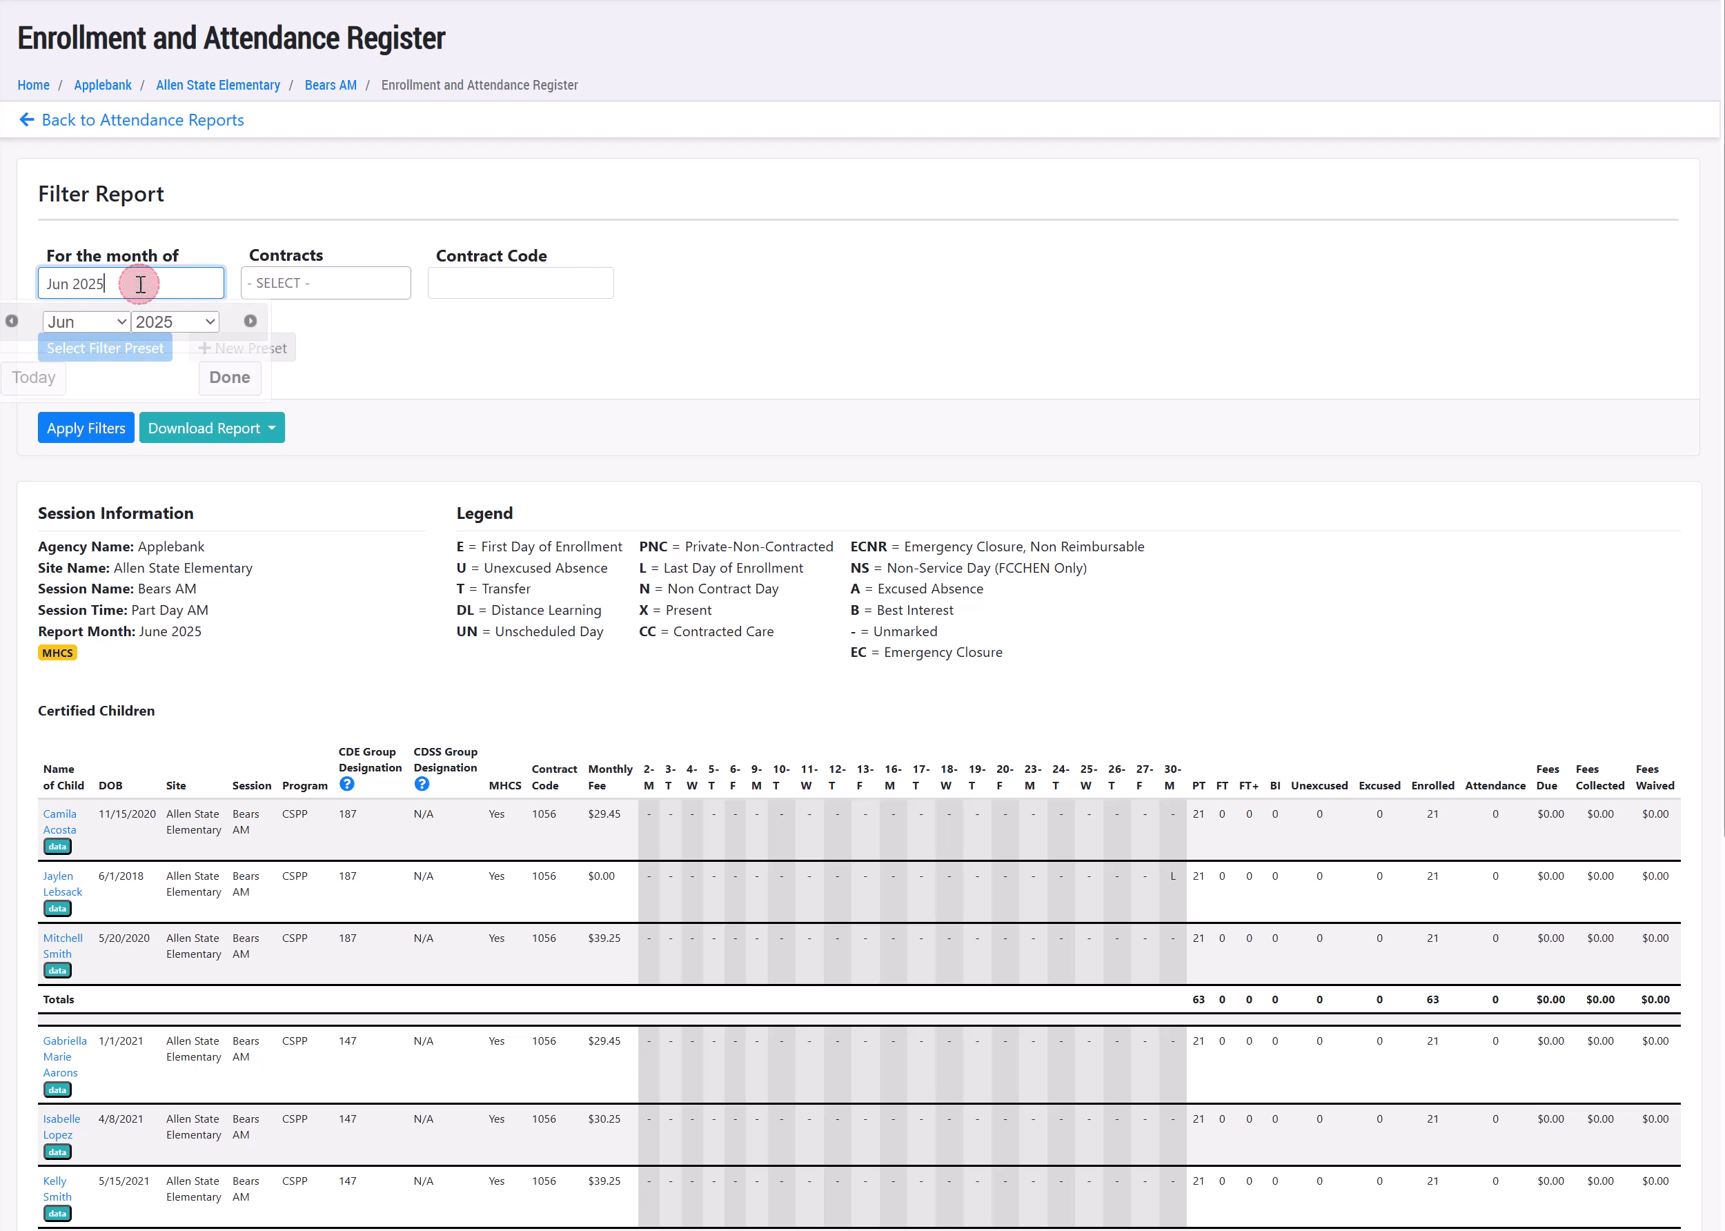The width and height of the screenshot is (1725, 1231).
Task: Click the data badge under Camila Acosta
Action: (57, 847)
